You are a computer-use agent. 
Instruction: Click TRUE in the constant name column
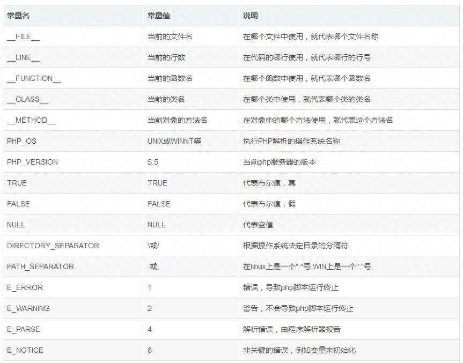[17, 183]
